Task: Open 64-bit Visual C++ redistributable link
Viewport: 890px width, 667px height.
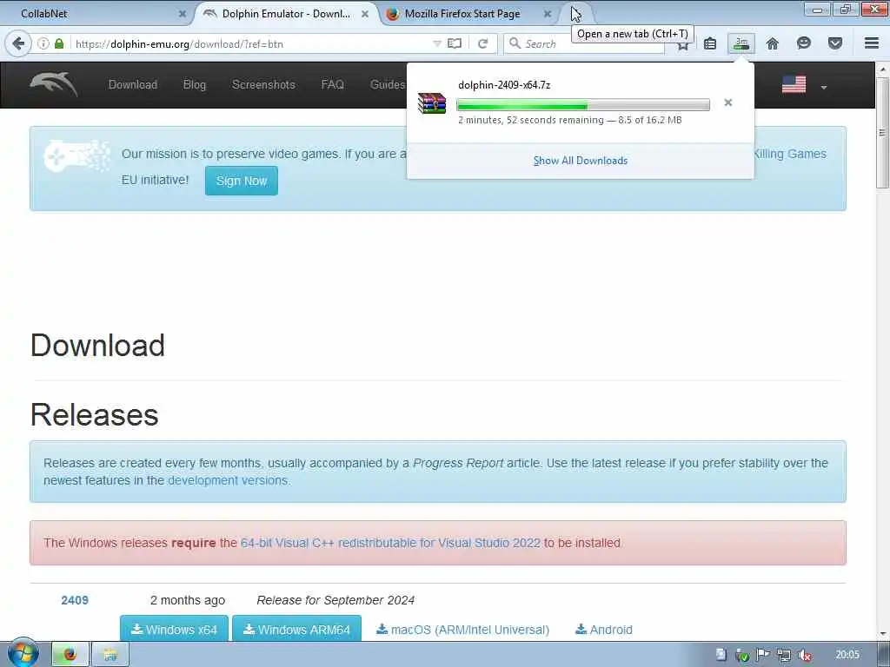Action: (390, 543)
